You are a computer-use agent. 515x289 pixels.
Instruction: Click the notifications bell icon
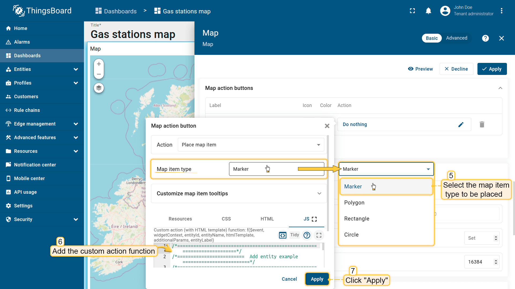(428, 11)
